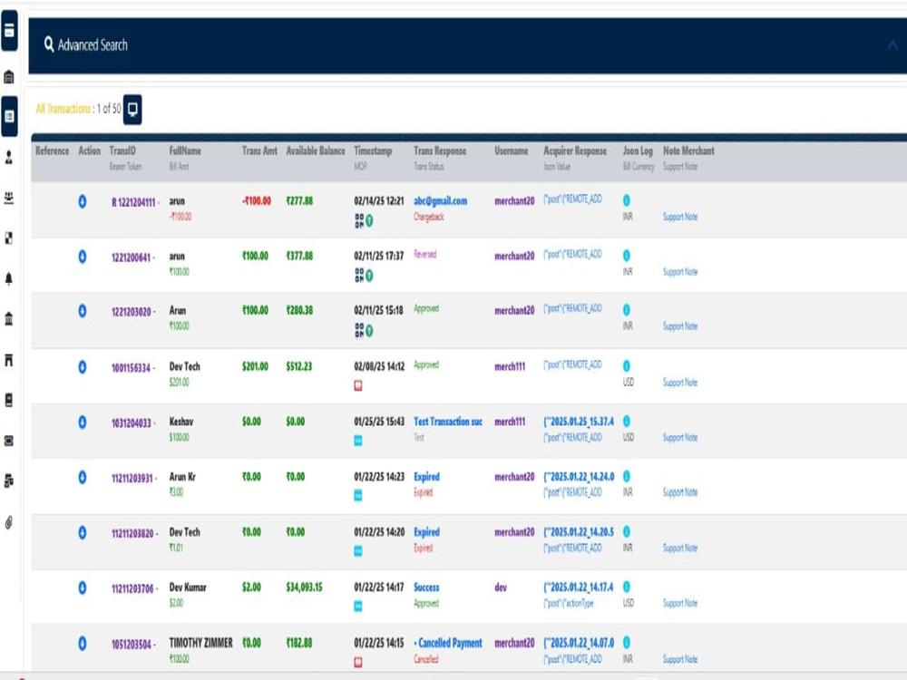This screenshot has width=907, height=680.
Task: Sort by Trans Amt column header
Action: [259, 151]
